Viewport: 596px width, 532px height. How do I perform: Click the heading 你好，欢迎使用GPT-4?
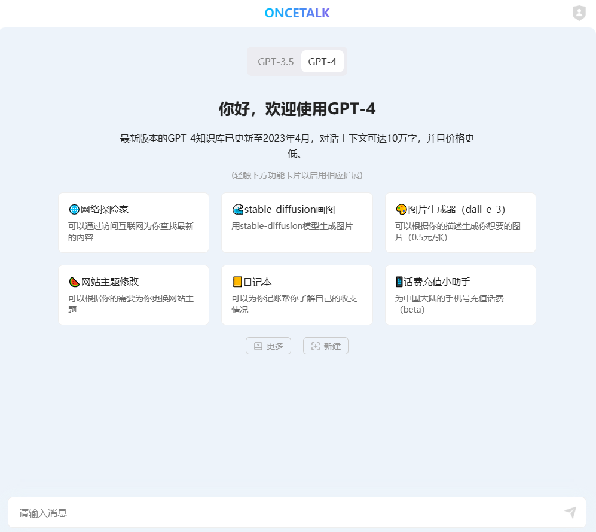297,109
